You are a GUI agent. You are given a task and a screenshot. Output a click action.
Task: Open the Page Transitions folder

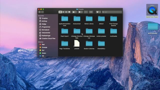coord(64,43)
